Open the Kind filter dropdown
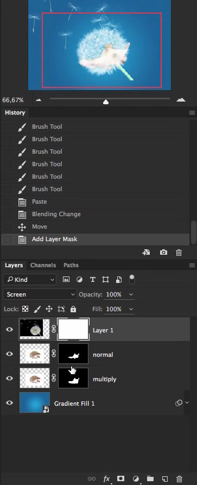The image size is (197, 485). [x=30, y=280]
